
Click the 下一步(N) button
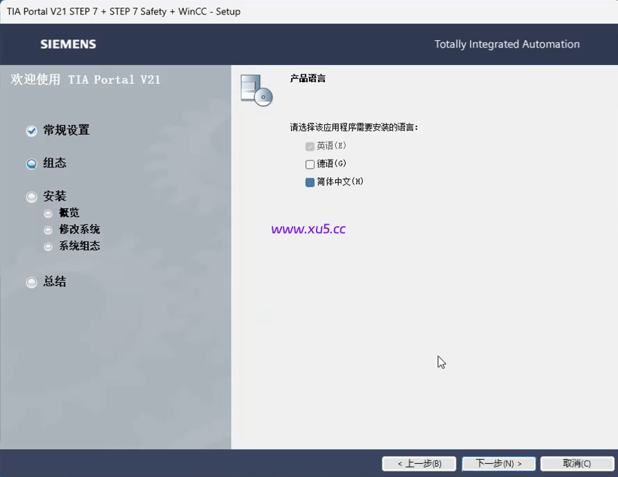click(498, 464)
